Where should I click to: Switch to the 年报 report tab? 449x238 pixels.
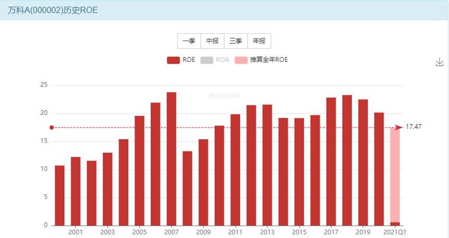coord(259,41)
